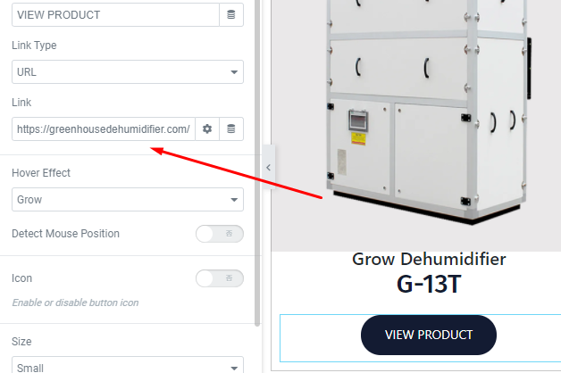This screenshot has width=561, height=373.
Task: Open the Size dropdown set to Small
Action: pos(128,365)
